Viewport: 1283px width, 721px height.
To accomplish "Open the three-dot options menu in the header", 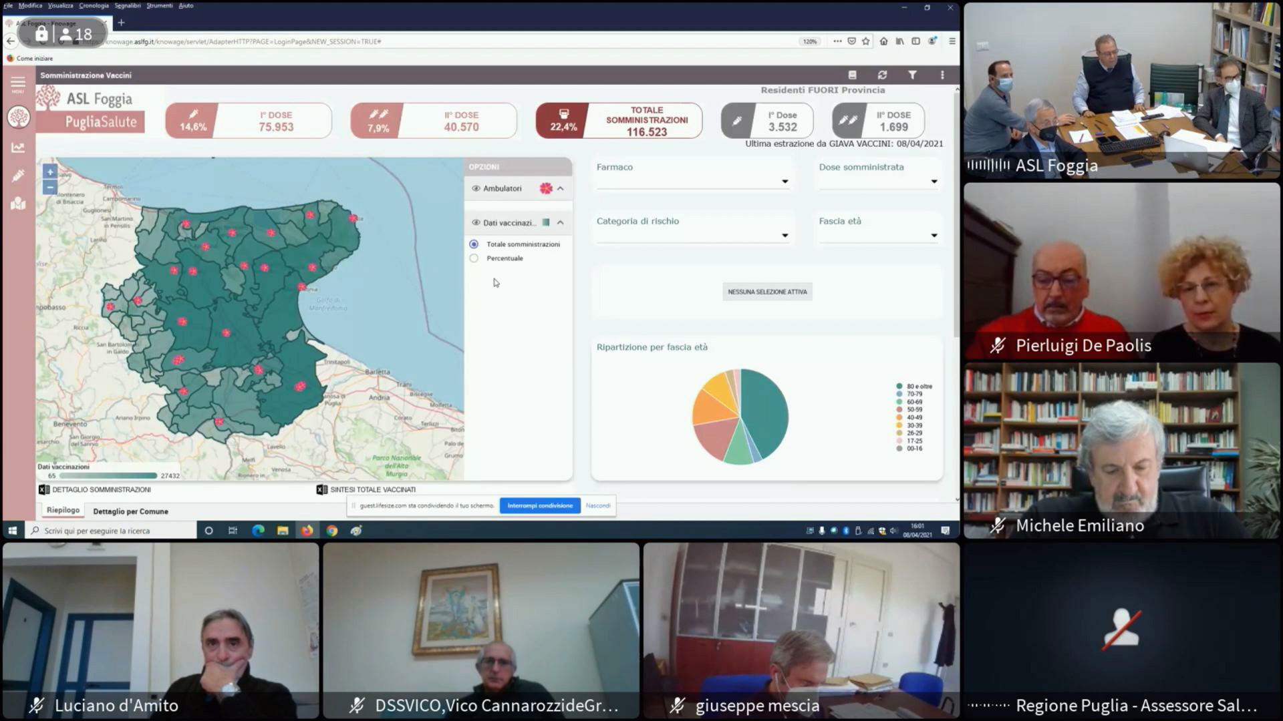I will [942, 75].
